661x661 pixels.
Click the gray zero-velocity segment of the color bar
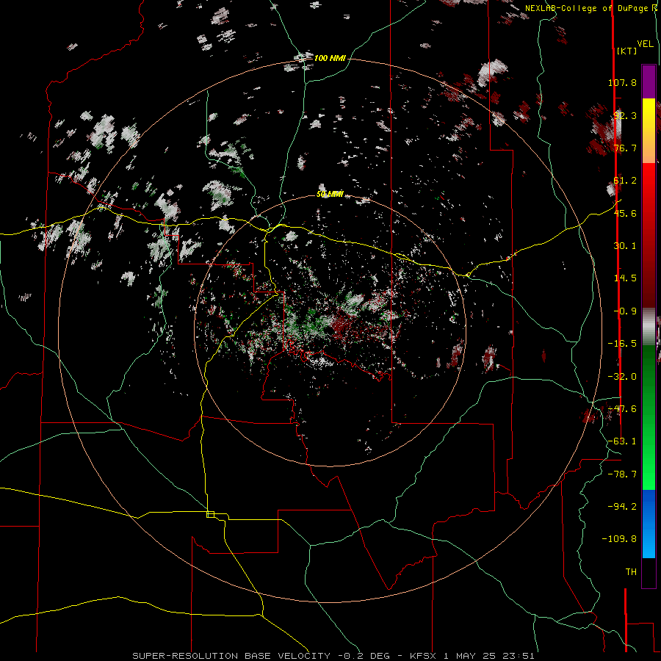tap(649, 327)
